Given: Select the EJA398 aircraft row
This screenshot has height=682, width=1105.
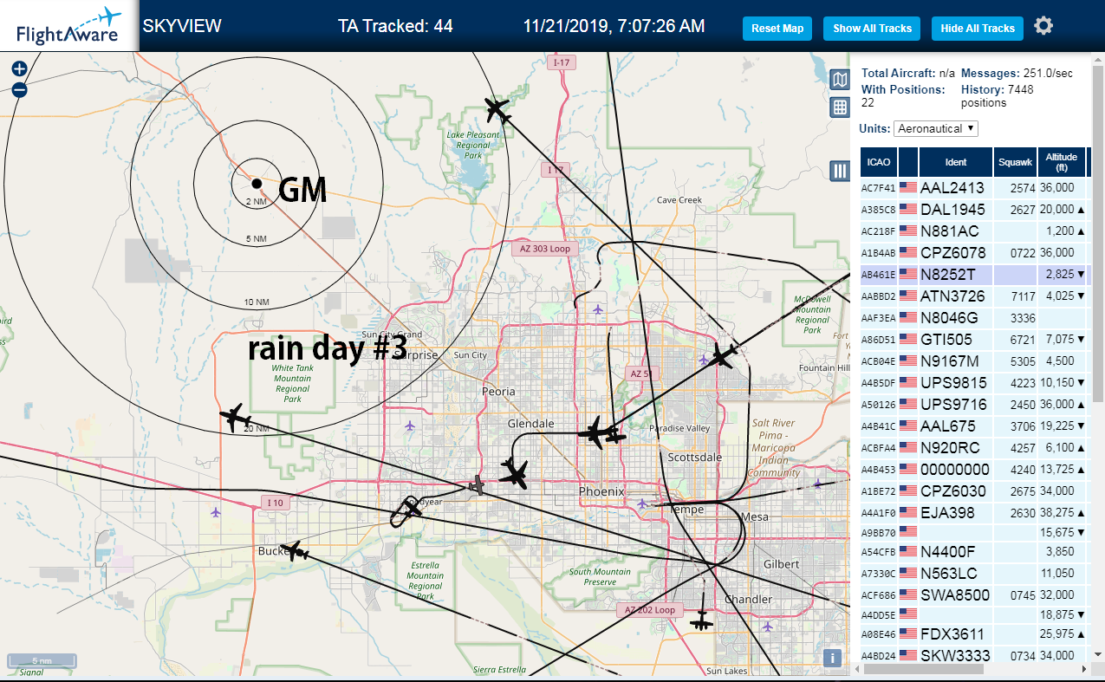Looking at the screenshot, I should 974,512.
